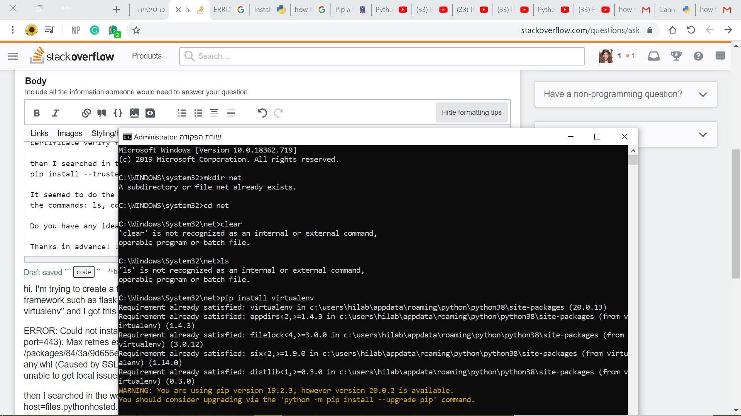Open the Products menu link

pos(147,56)
